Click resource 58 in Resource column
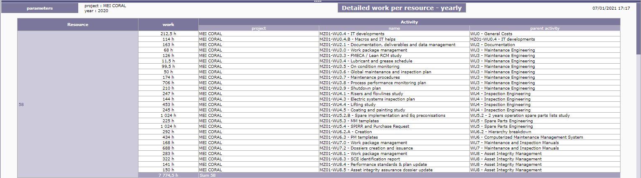 point(21,105)
